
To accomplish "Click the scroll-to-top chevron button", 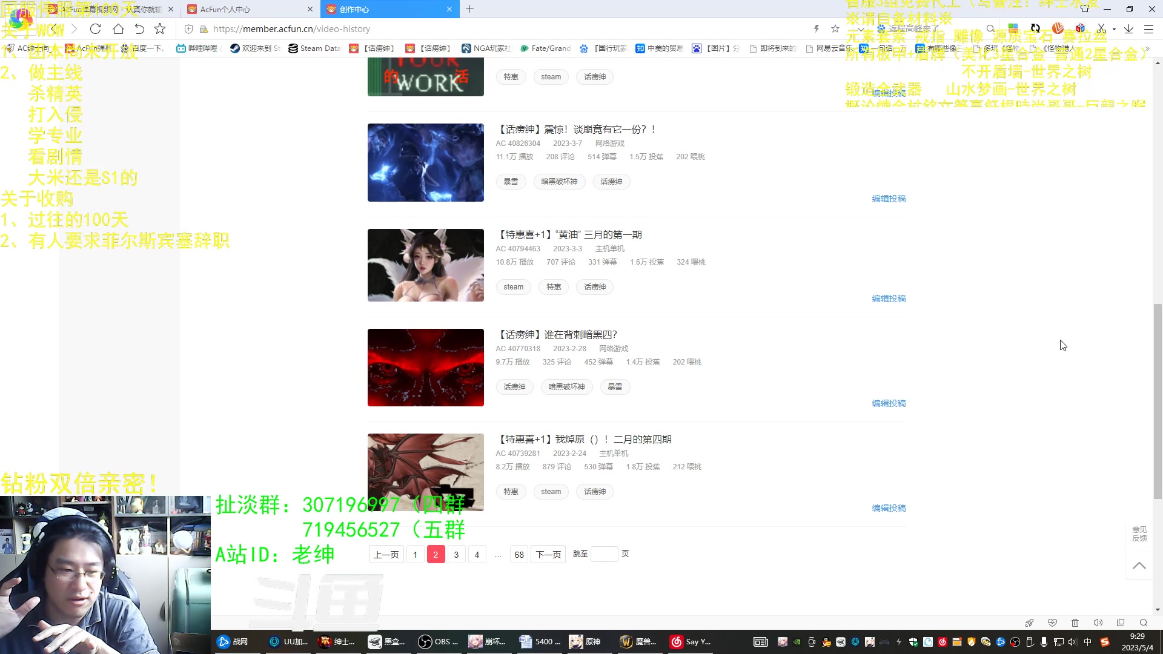I will click(x=1139, y=565).
